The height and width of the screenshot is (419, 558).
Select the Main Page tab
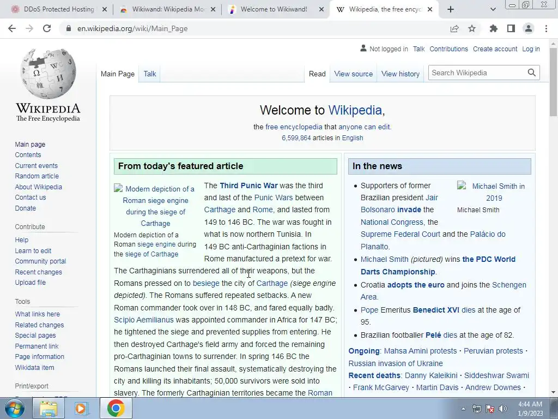(118, 74)
